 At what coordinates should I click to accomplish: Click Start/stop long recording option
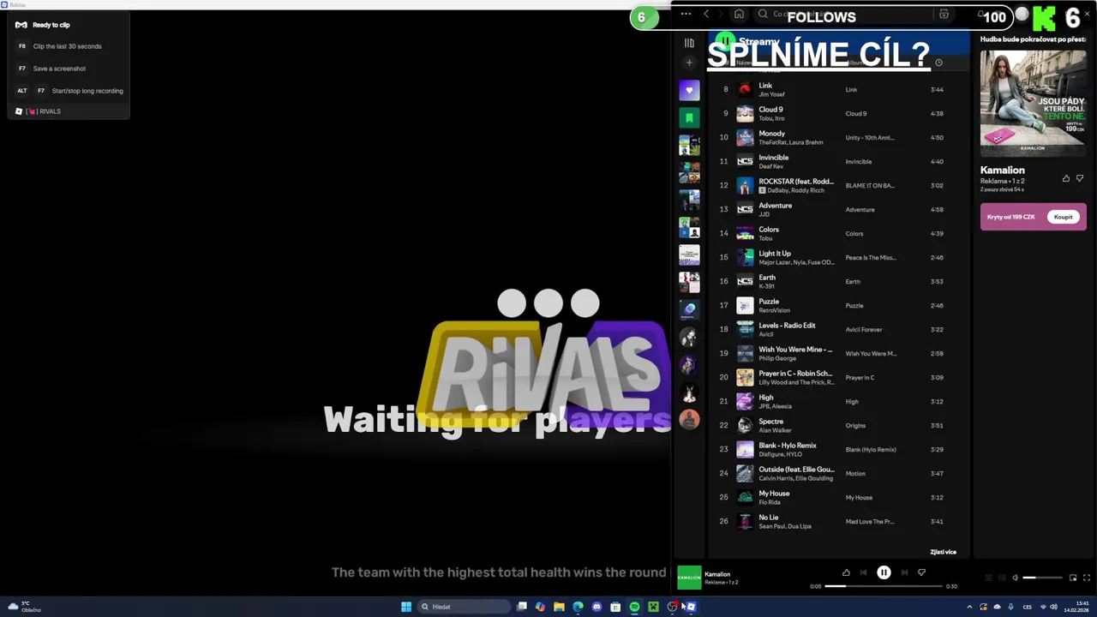click(x=68, y=91)
